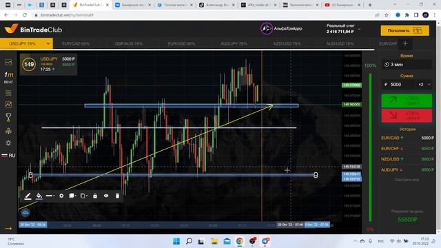Switch the RU language flag selector

point(8,155)
